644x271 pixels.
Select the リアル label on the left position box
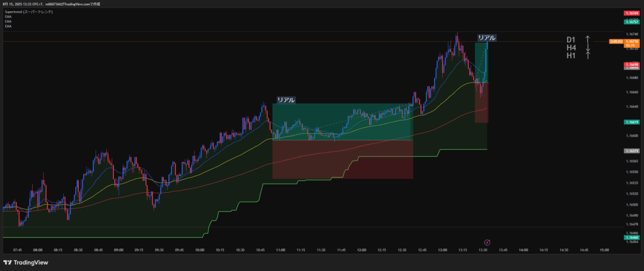(286, 100)
